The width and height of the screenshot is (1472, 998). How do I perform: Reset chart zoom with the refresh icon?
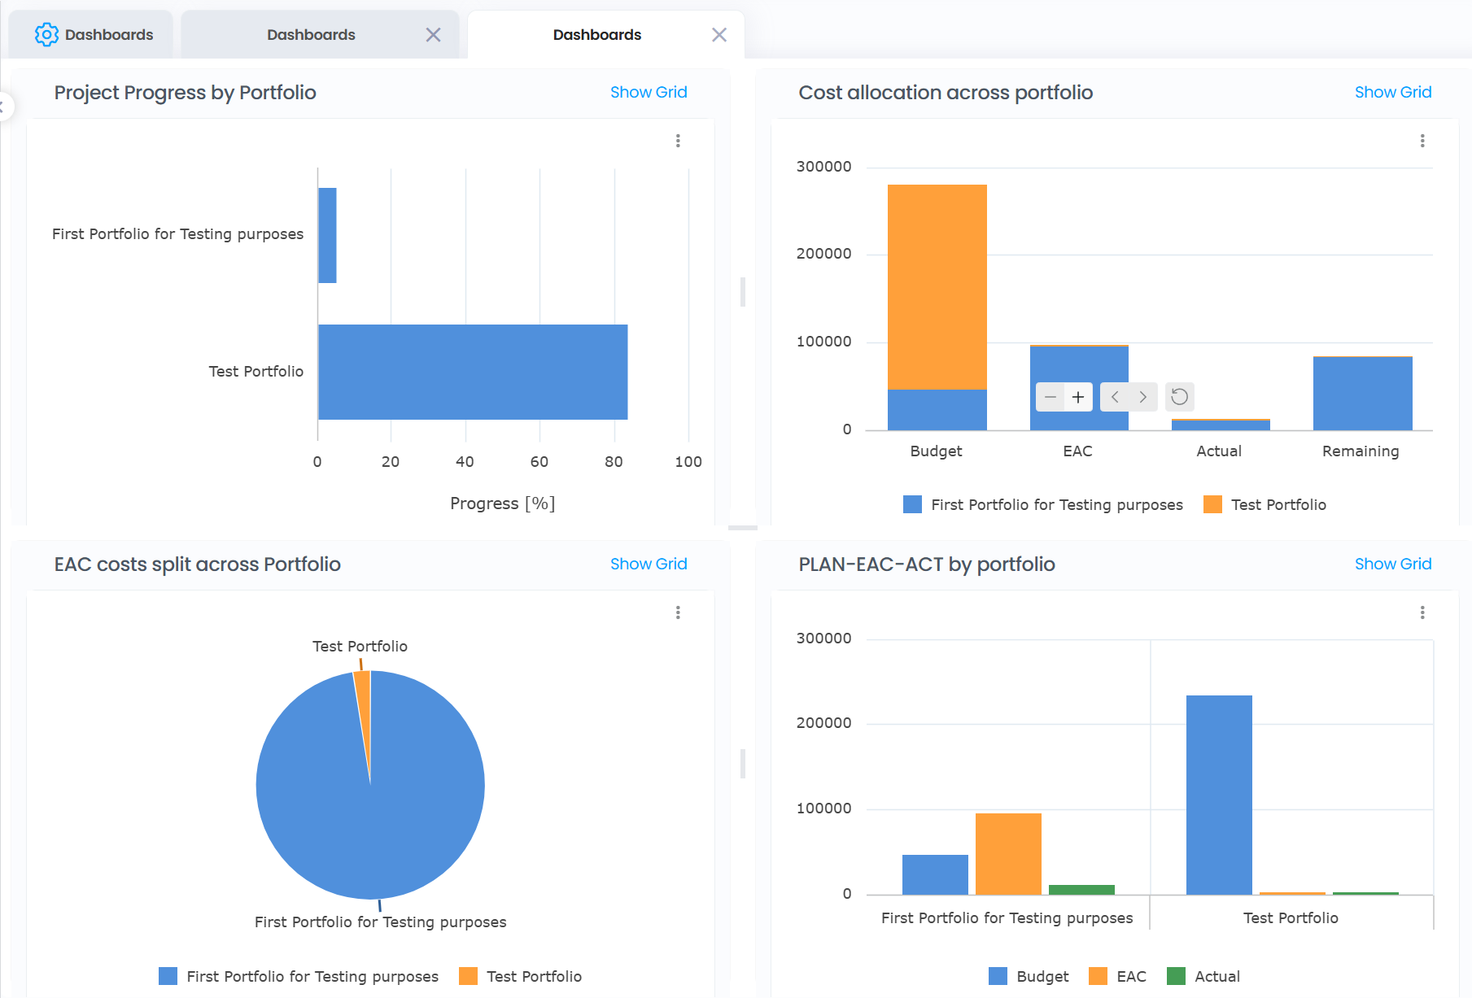[x=1179, y=397]
